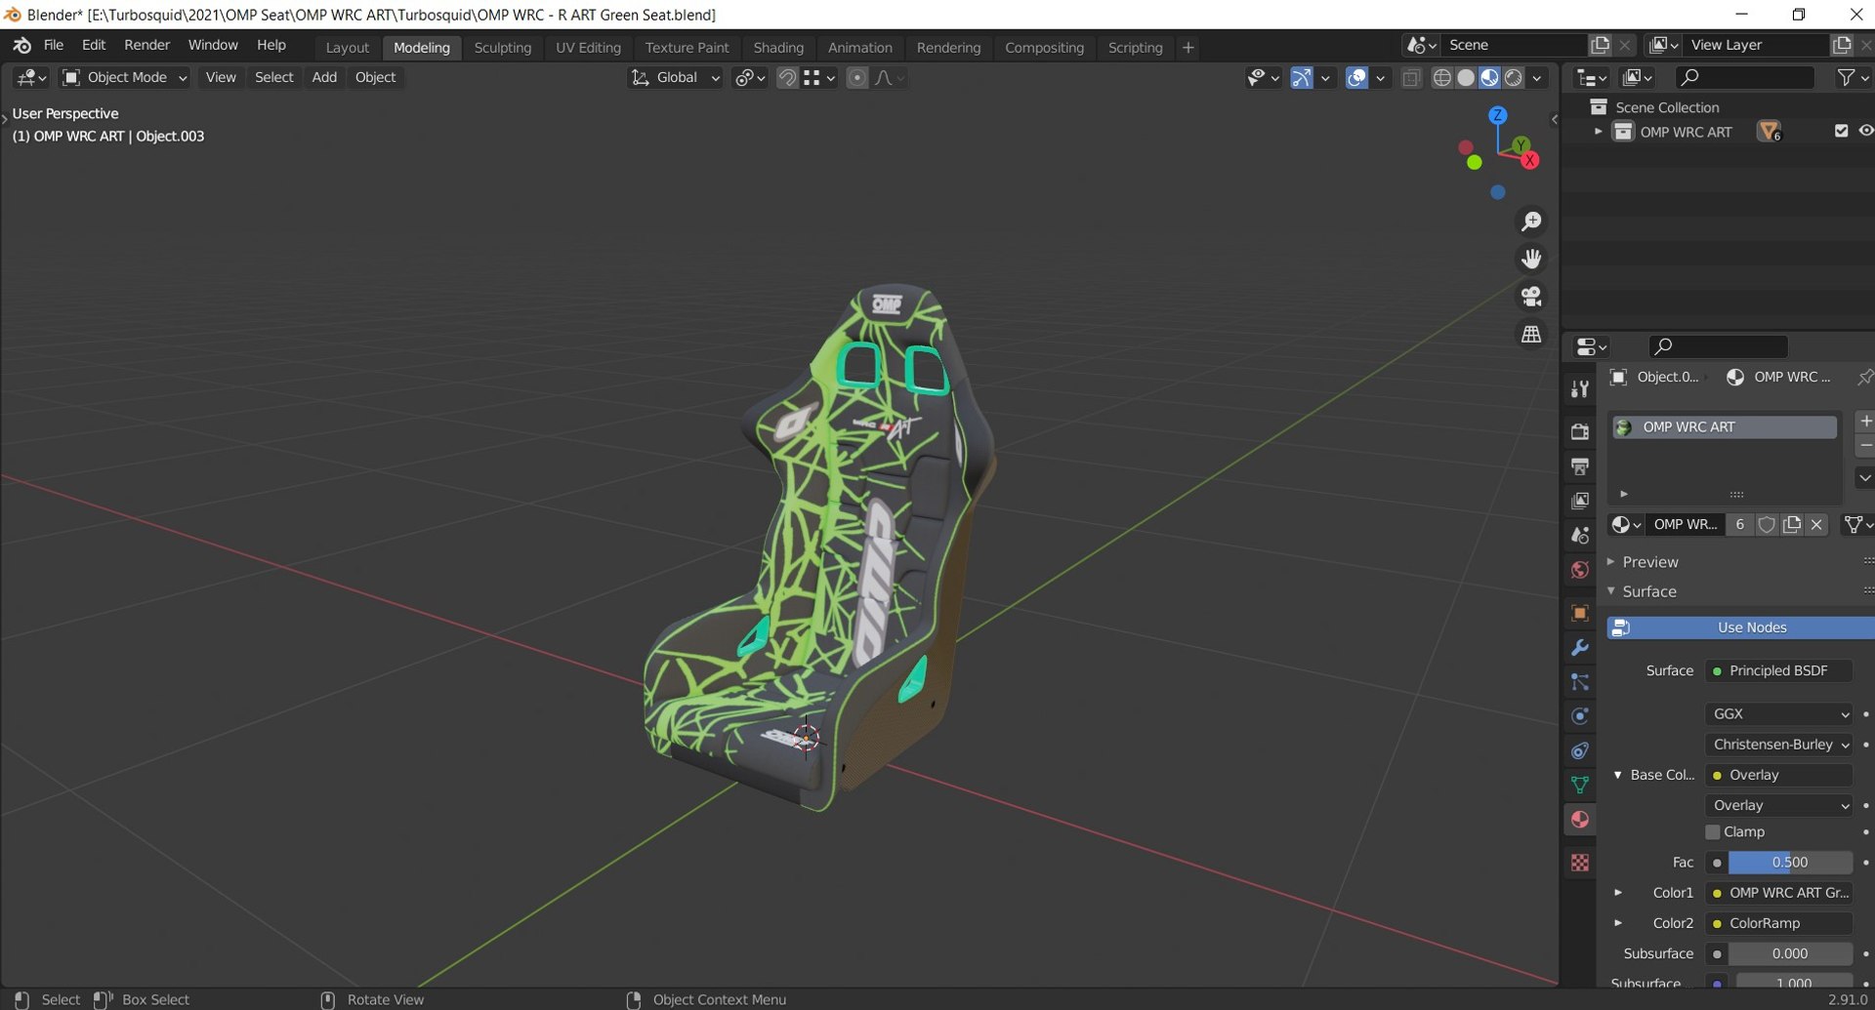Open the View Layer properties tab icon
This screenshot has height=1010, width=1875.
tap(1579, 501)
